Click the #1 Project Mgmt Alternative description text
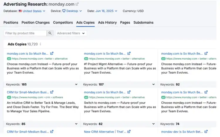Viewport: 220px width, 137px height. tap(120, 68)
